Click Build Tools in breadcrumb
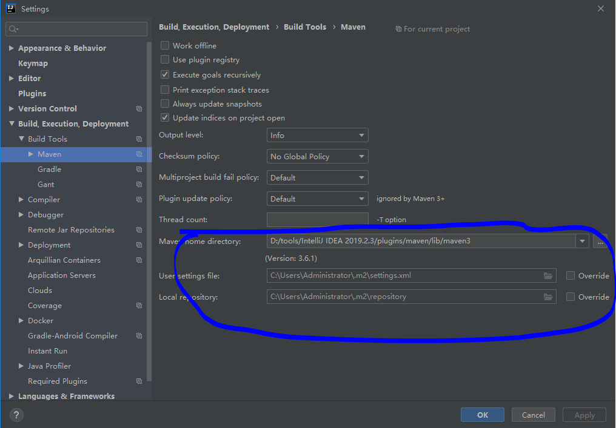Screen dimensions: 616x428 click(x=305, y=27)
